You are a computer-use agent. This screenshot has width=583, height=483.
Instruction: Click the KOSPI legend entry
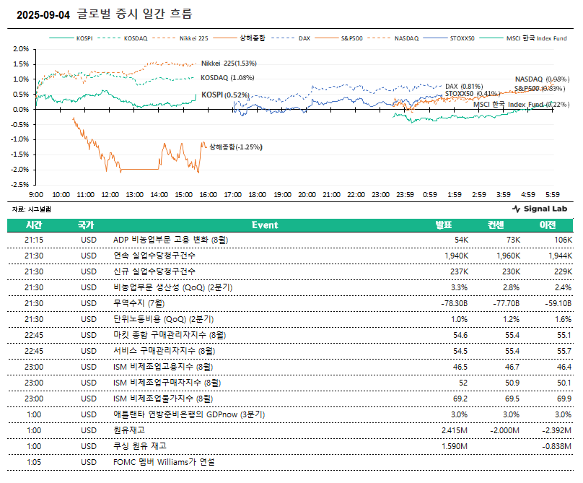(x=71, y=38)
